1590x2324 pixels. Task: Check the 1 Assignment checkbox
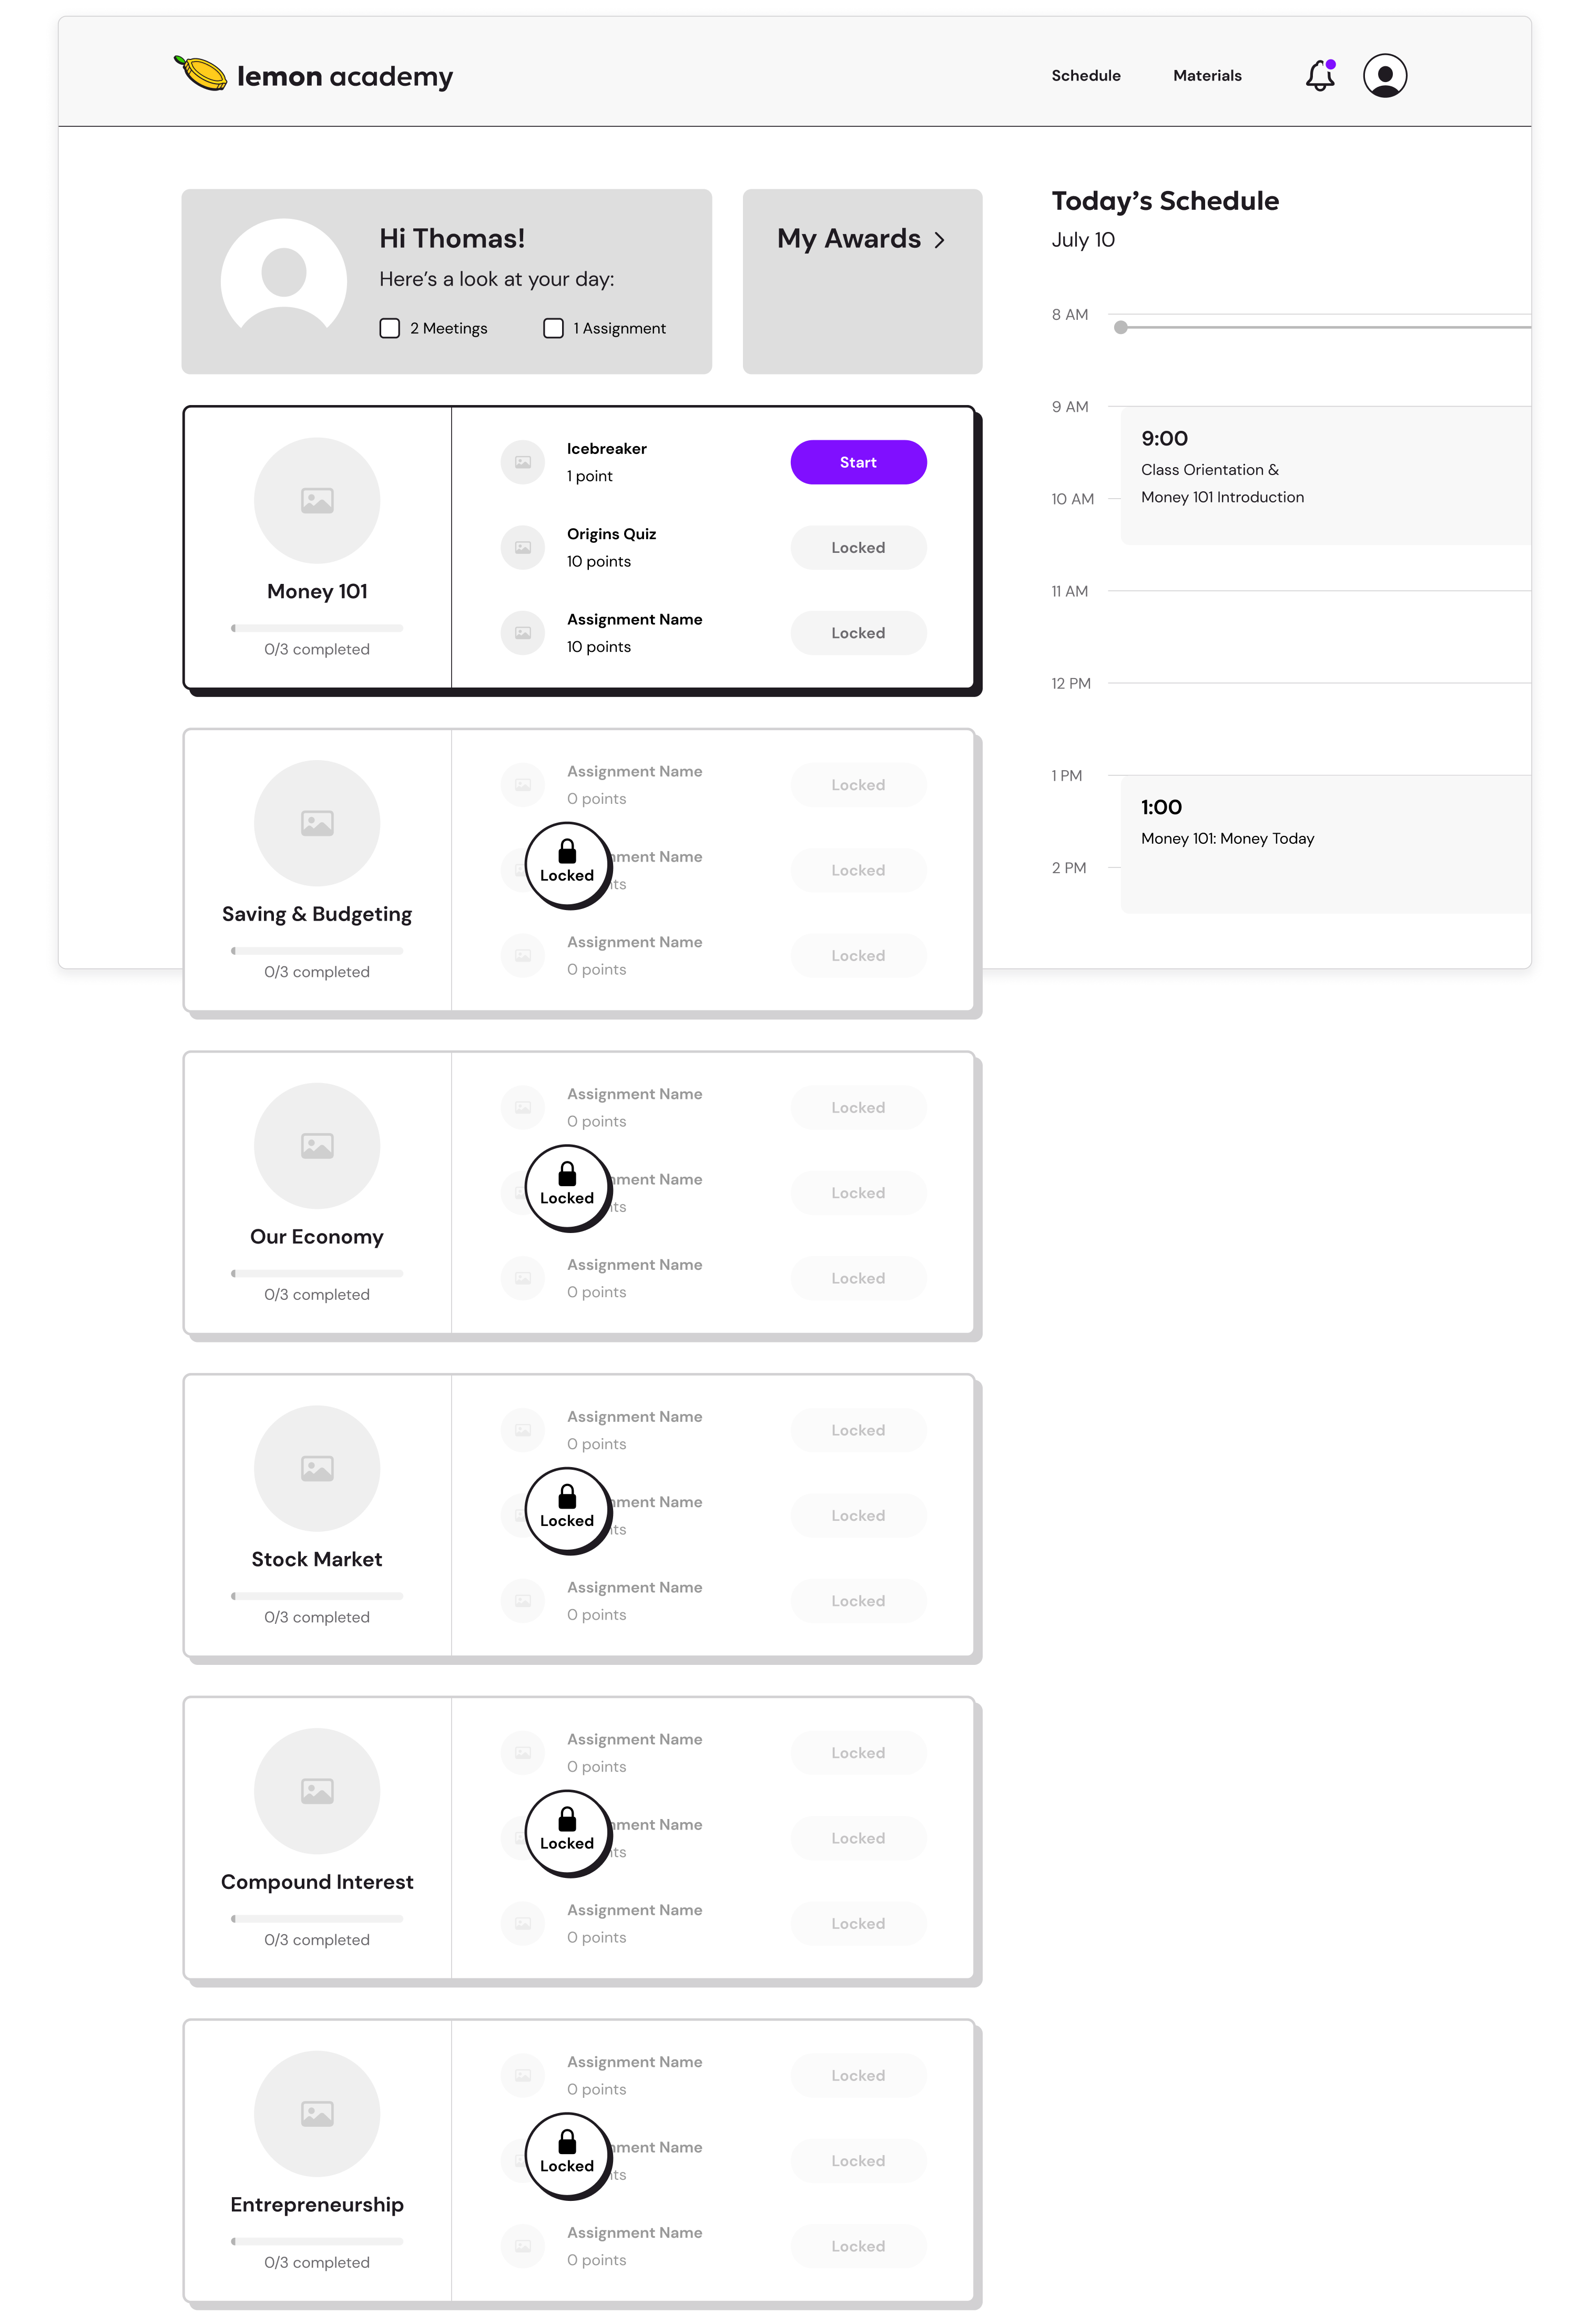point(553,328)
